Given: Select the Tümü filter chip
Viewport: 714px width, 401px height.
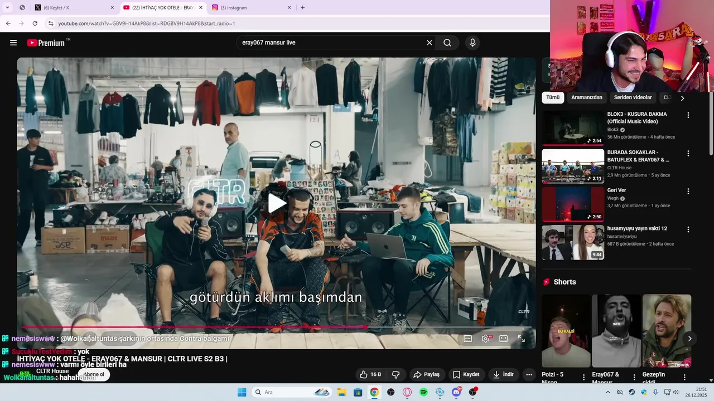Looking at the screenshot, I should coord(553,97).
